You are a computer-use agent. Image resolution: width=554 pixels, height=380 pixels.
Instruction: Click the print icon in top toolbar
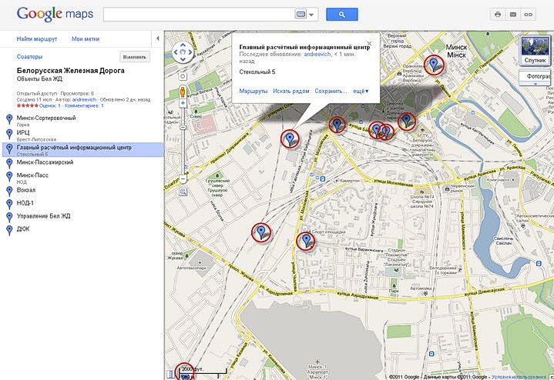[498, 15]
